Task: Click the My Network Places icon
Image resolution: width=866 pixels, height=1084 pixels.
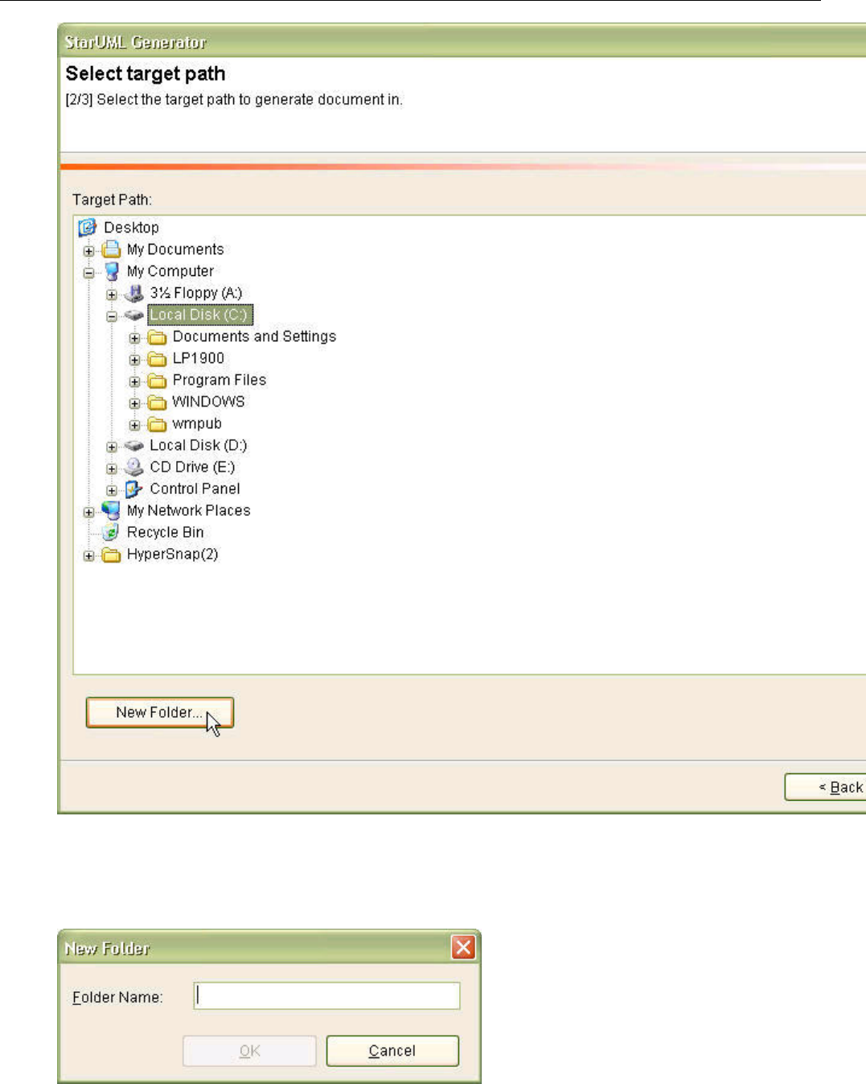Action: coord(111,510)
